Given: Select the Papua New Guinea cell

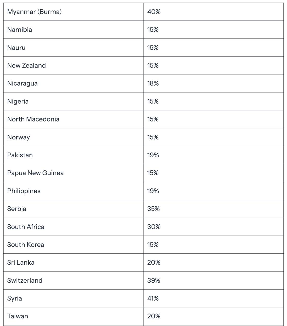Looking at the screenshot, I should 35,173.
